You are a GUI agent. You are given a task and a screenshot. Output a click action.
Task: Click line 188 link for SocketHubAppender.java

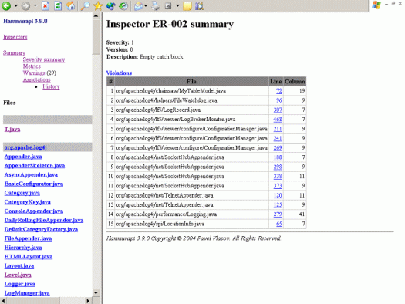pyautogui.click(x=278, y=157)
